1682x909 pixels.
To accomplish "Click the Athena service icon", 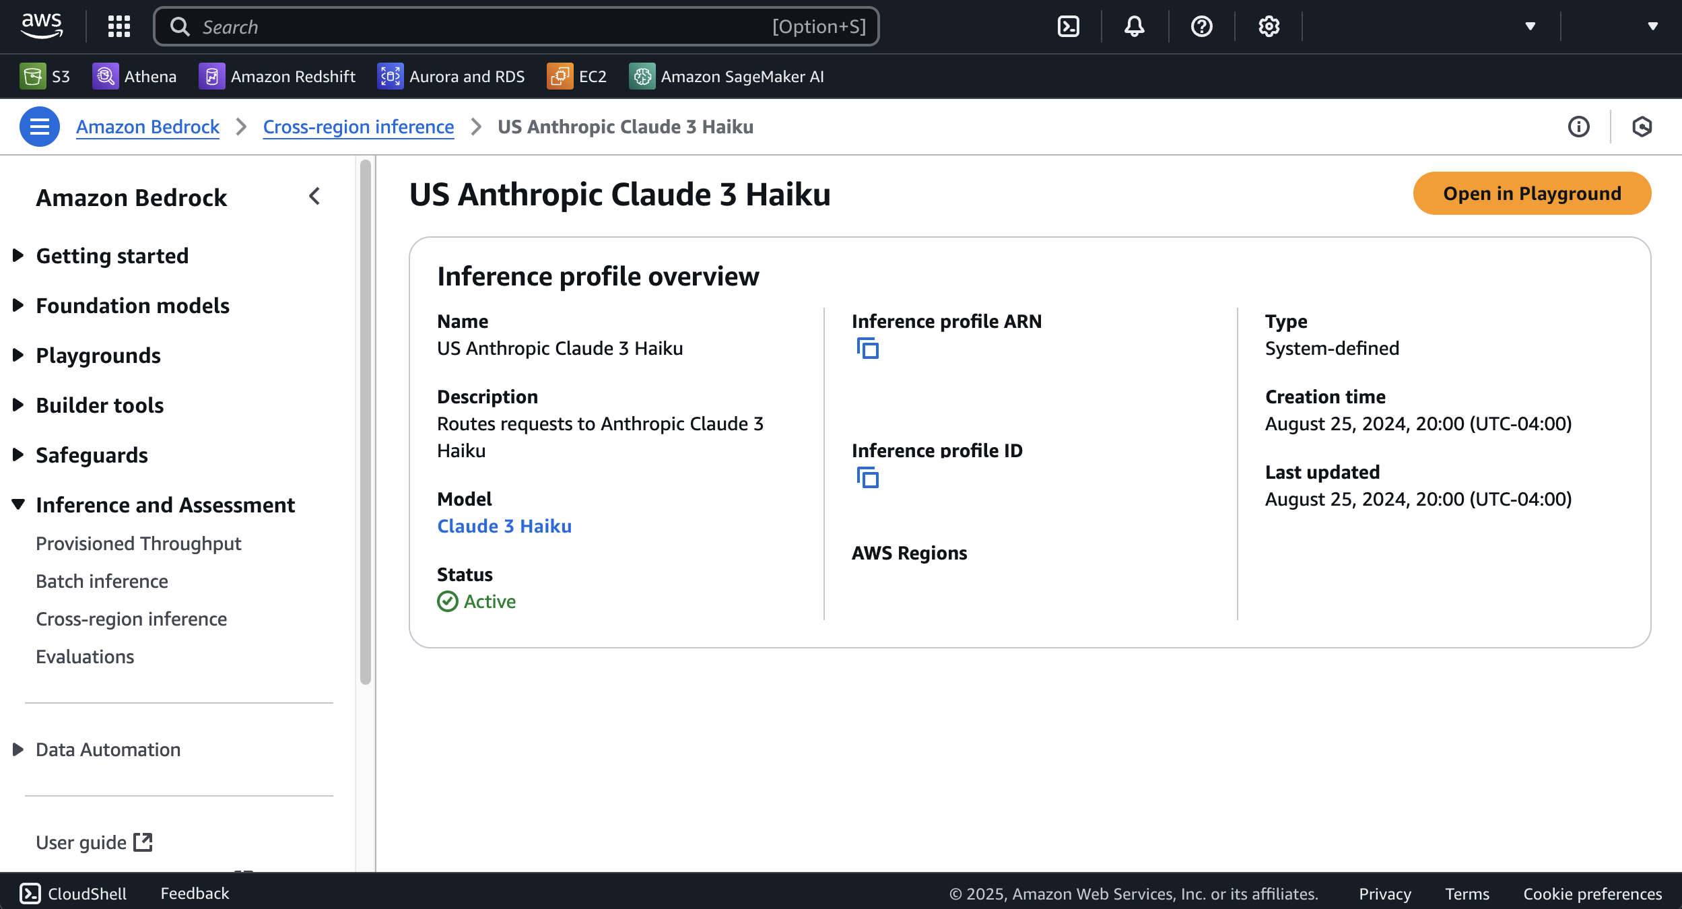I will tap(105, 76).
